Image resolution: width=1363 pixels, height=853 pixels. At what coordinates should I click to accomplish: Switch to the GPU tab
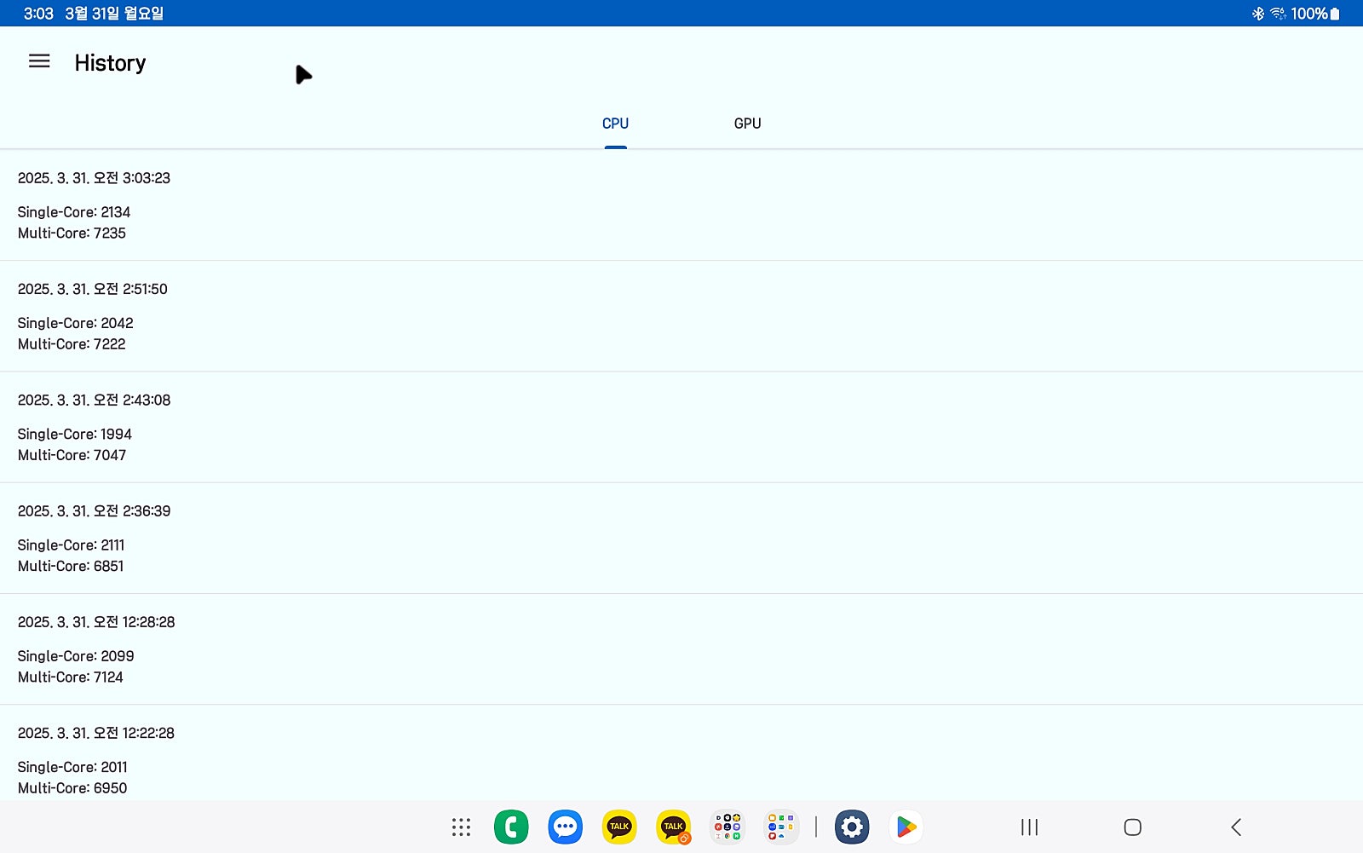click(x=747, y=124)
